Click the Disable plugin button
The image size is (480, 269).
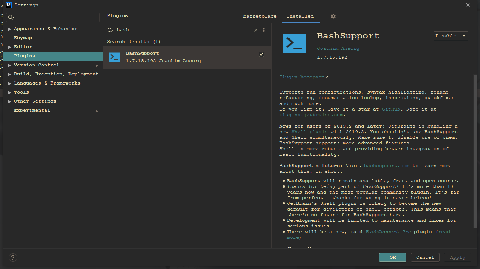[446, 36]
